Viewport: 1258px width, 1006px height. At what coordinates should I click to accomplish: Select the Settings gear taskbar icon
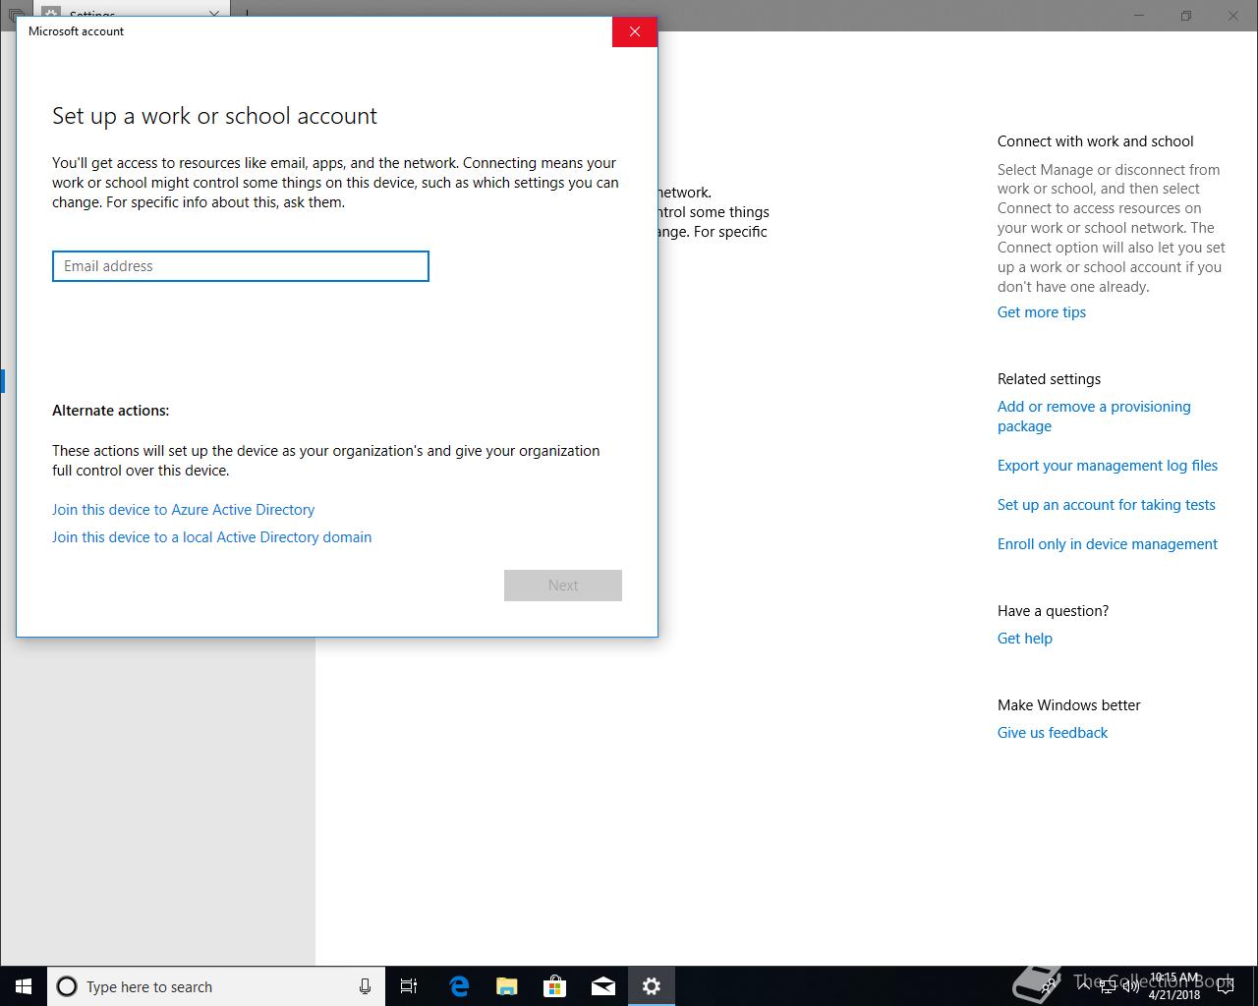(651, 986)
